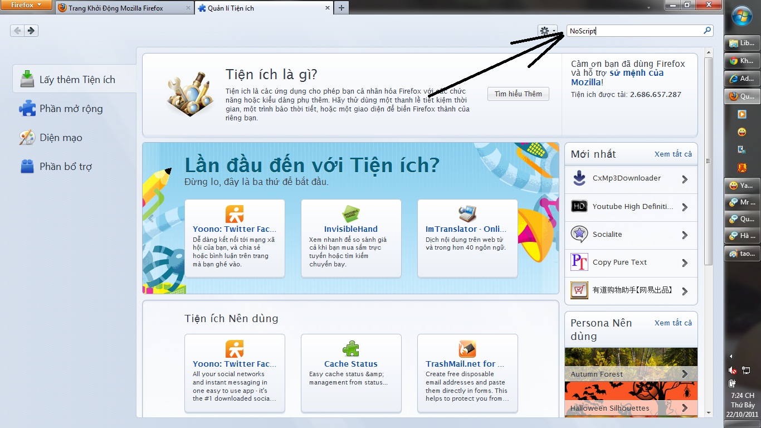Click the Copy Pure Text PT icon
The height and width of the screenshot is (428, 761).
click(579, 262)
